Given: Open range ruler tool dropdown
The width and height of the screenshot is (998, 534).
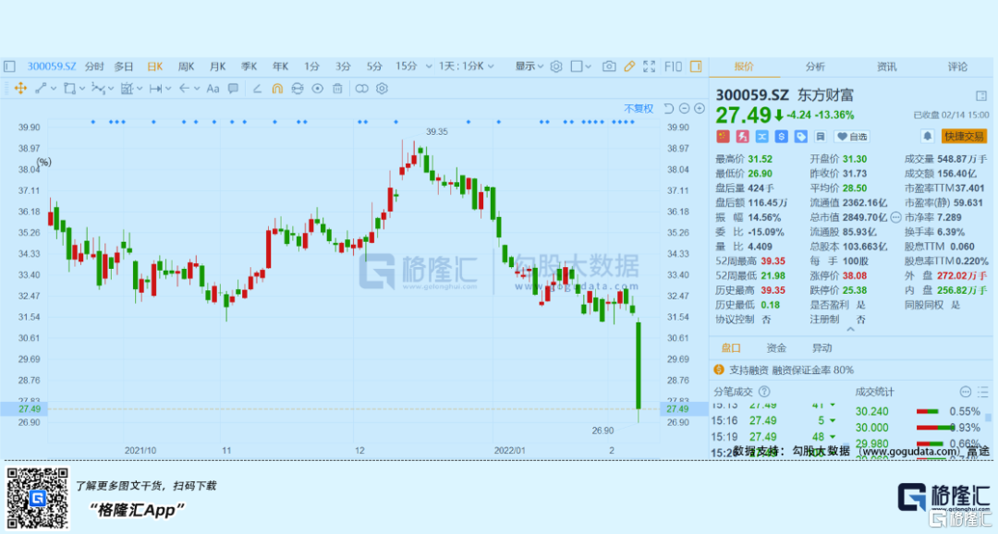Looking at the screenshot, I should click(x=168, y=89).
